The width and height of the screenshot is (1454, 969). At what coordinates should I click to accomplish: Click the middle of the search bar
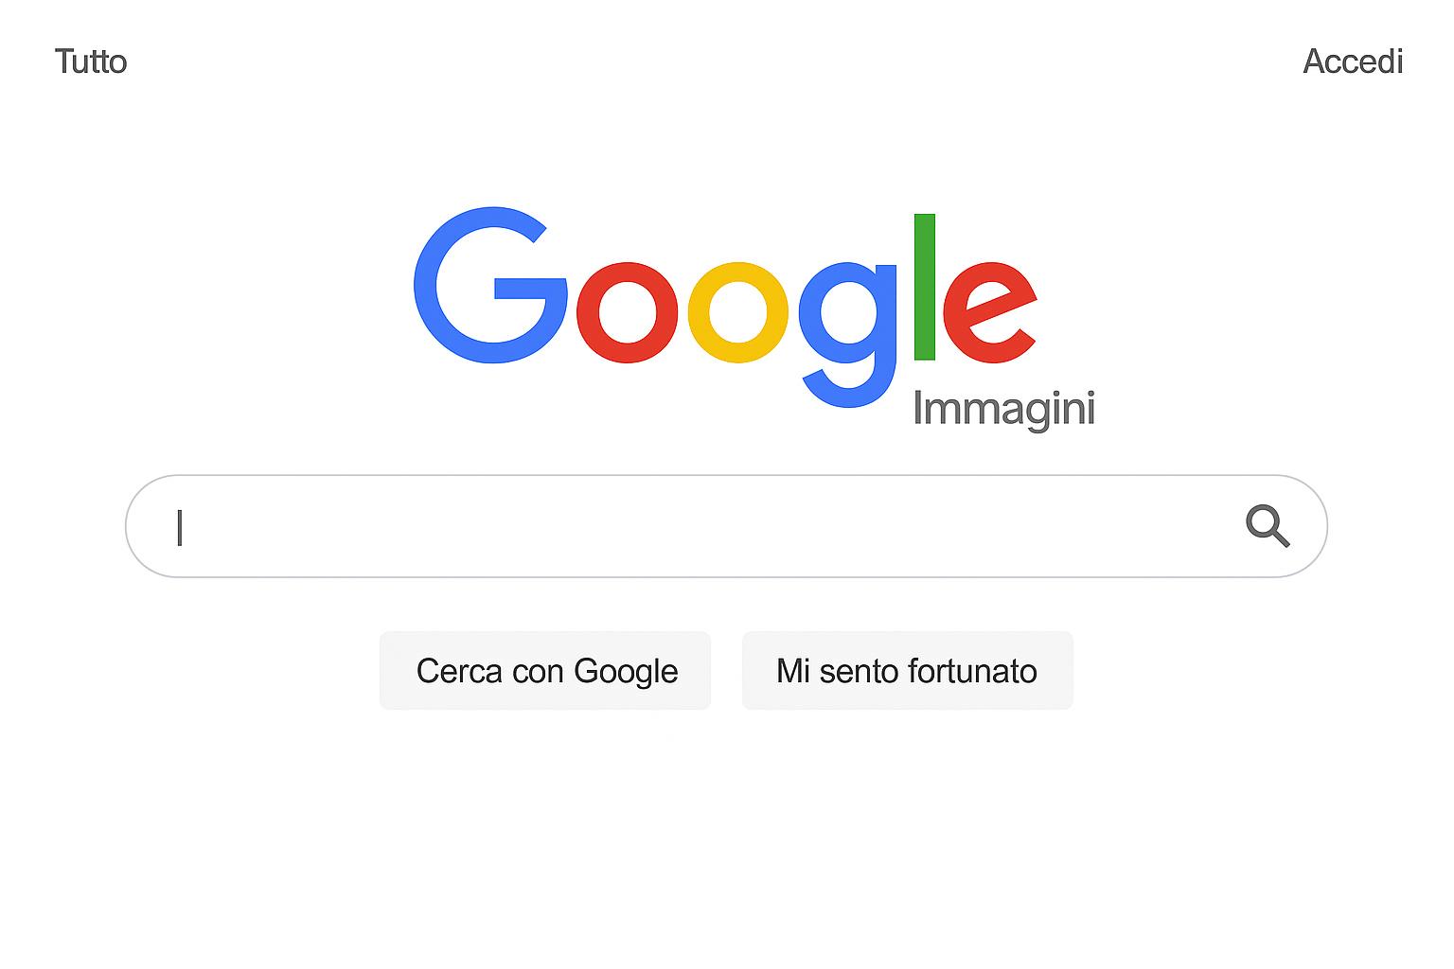tap(726, 526)
